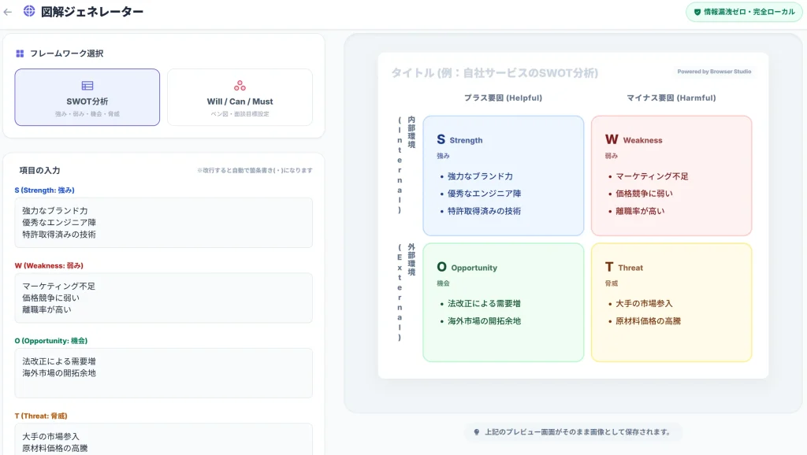Click the grid icon next to フレームワーク選択
The height and width of the screenshot is (455, 807).
(x=20, y=54)
